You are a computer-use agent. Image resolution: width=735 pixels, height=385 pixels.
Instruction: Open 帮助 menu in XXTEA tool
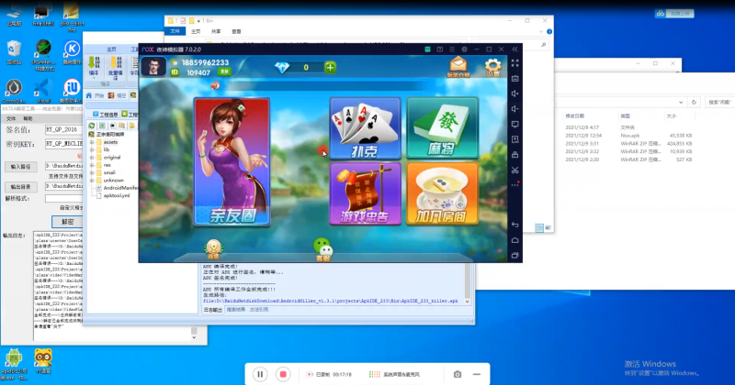28,119
